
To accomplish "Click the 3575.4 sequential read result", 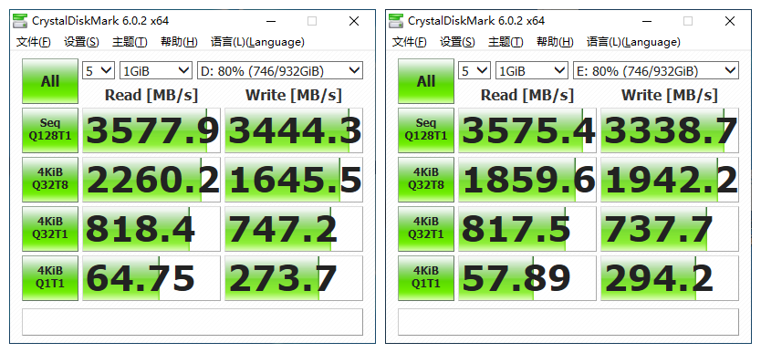I will click(x=527, y=130).
